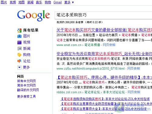Click 本本大讨论论坛 breadcrumb link

114,92
